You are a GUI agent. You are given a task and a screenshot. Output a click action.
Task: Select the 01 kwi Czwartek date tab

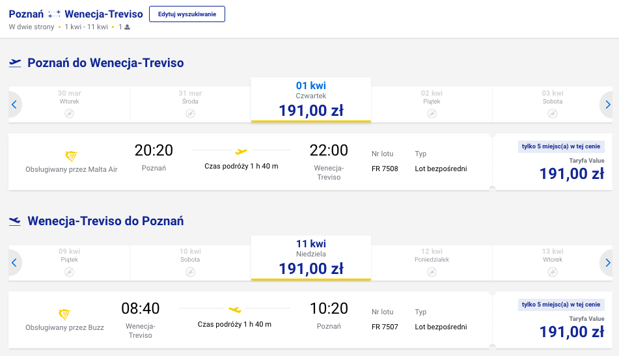tap(311, 100)
